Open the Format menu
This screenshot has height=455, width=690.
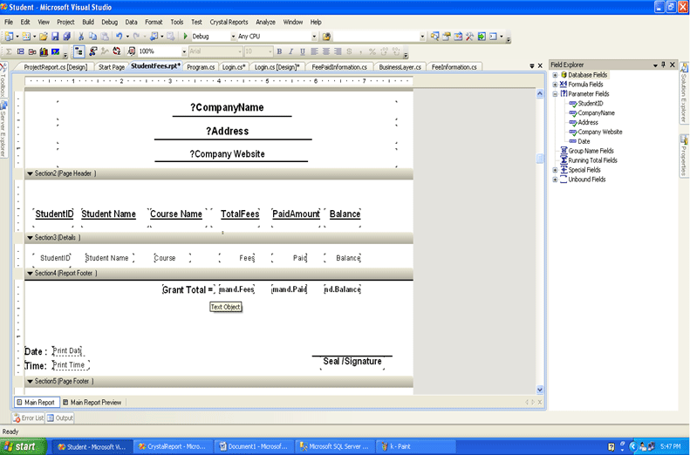tap(154, 22)
